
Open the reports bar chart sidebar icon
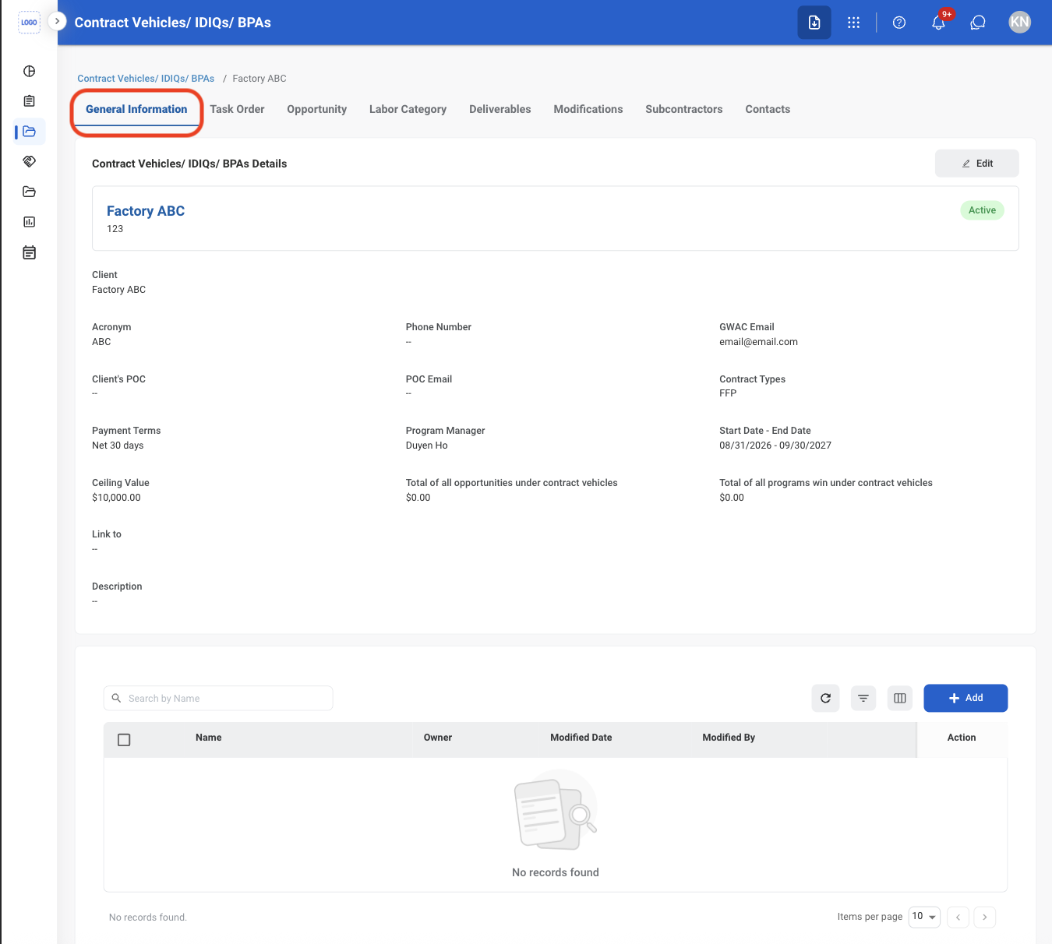tap(29, 222)
